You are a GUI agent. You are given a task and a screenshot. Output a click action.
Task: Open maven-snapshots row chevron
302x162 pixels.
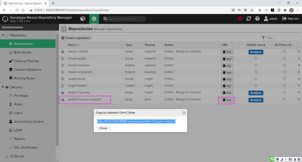[x=299, y=72]
